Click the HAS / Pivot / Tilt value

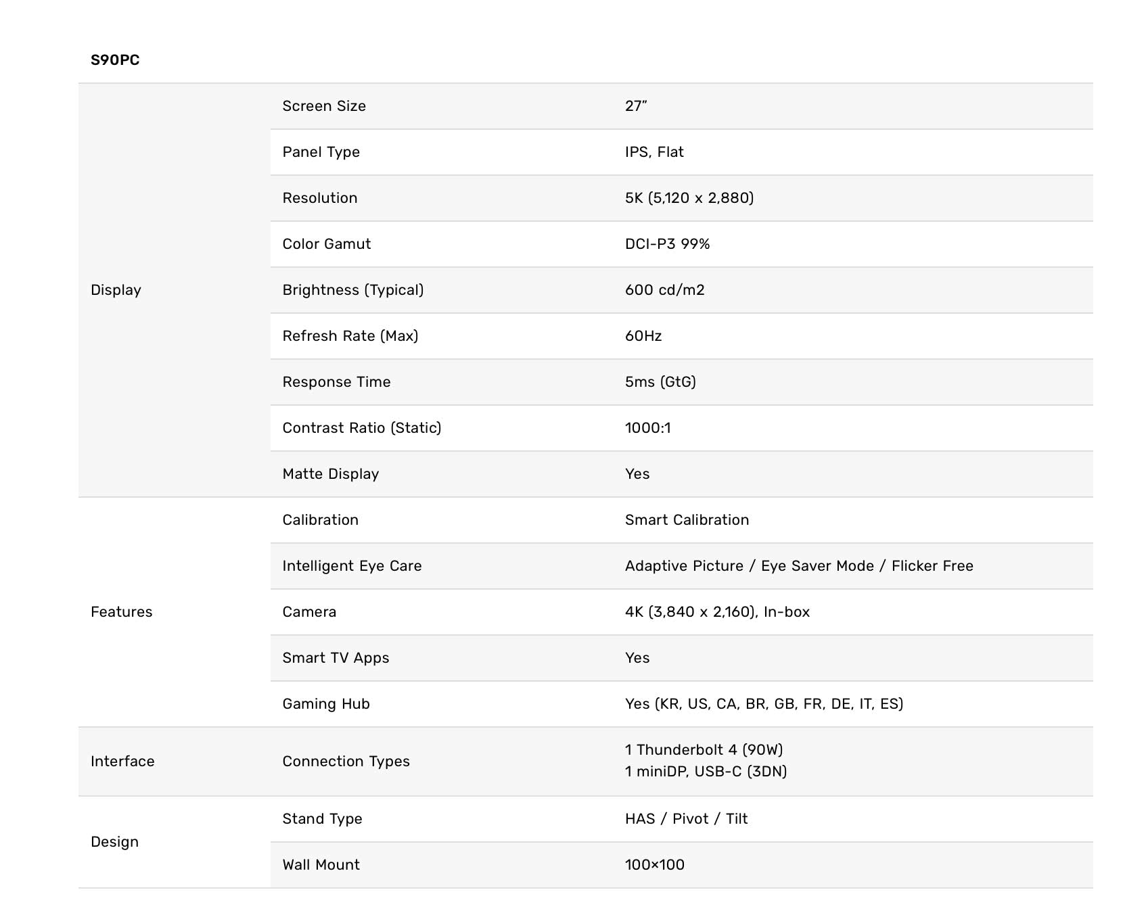pos(686,819)
